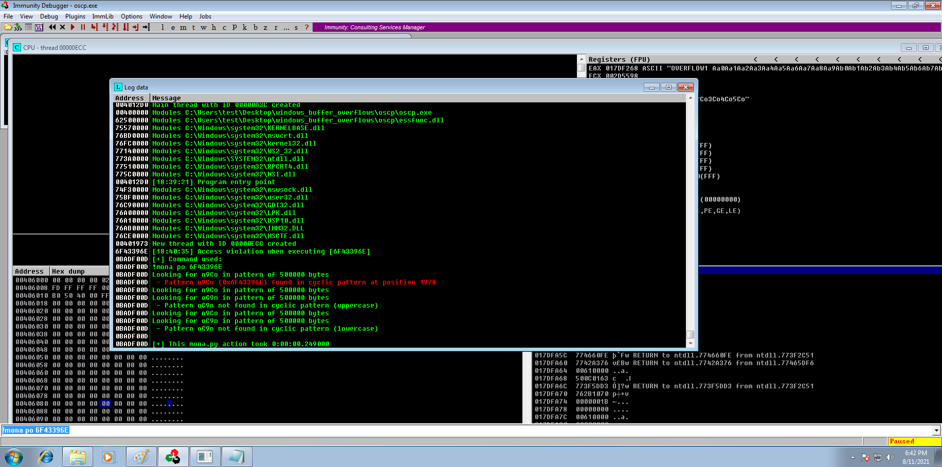Click the Log data scrollbar thumb
This screenshot has height=467, width=942.
click(691, 334)
